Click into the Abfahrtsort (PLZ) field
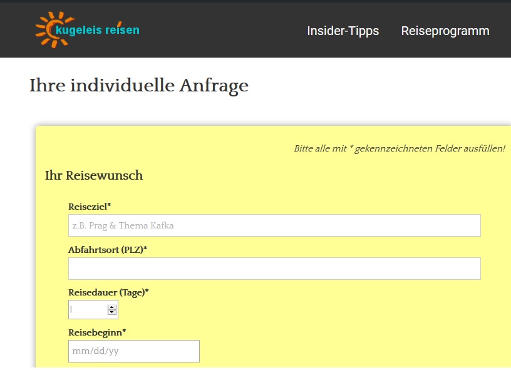 coord(274,269)
